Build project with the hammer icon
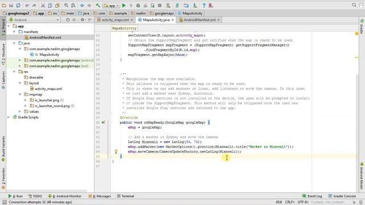This screenshot has height=205, width=365. 98,5
